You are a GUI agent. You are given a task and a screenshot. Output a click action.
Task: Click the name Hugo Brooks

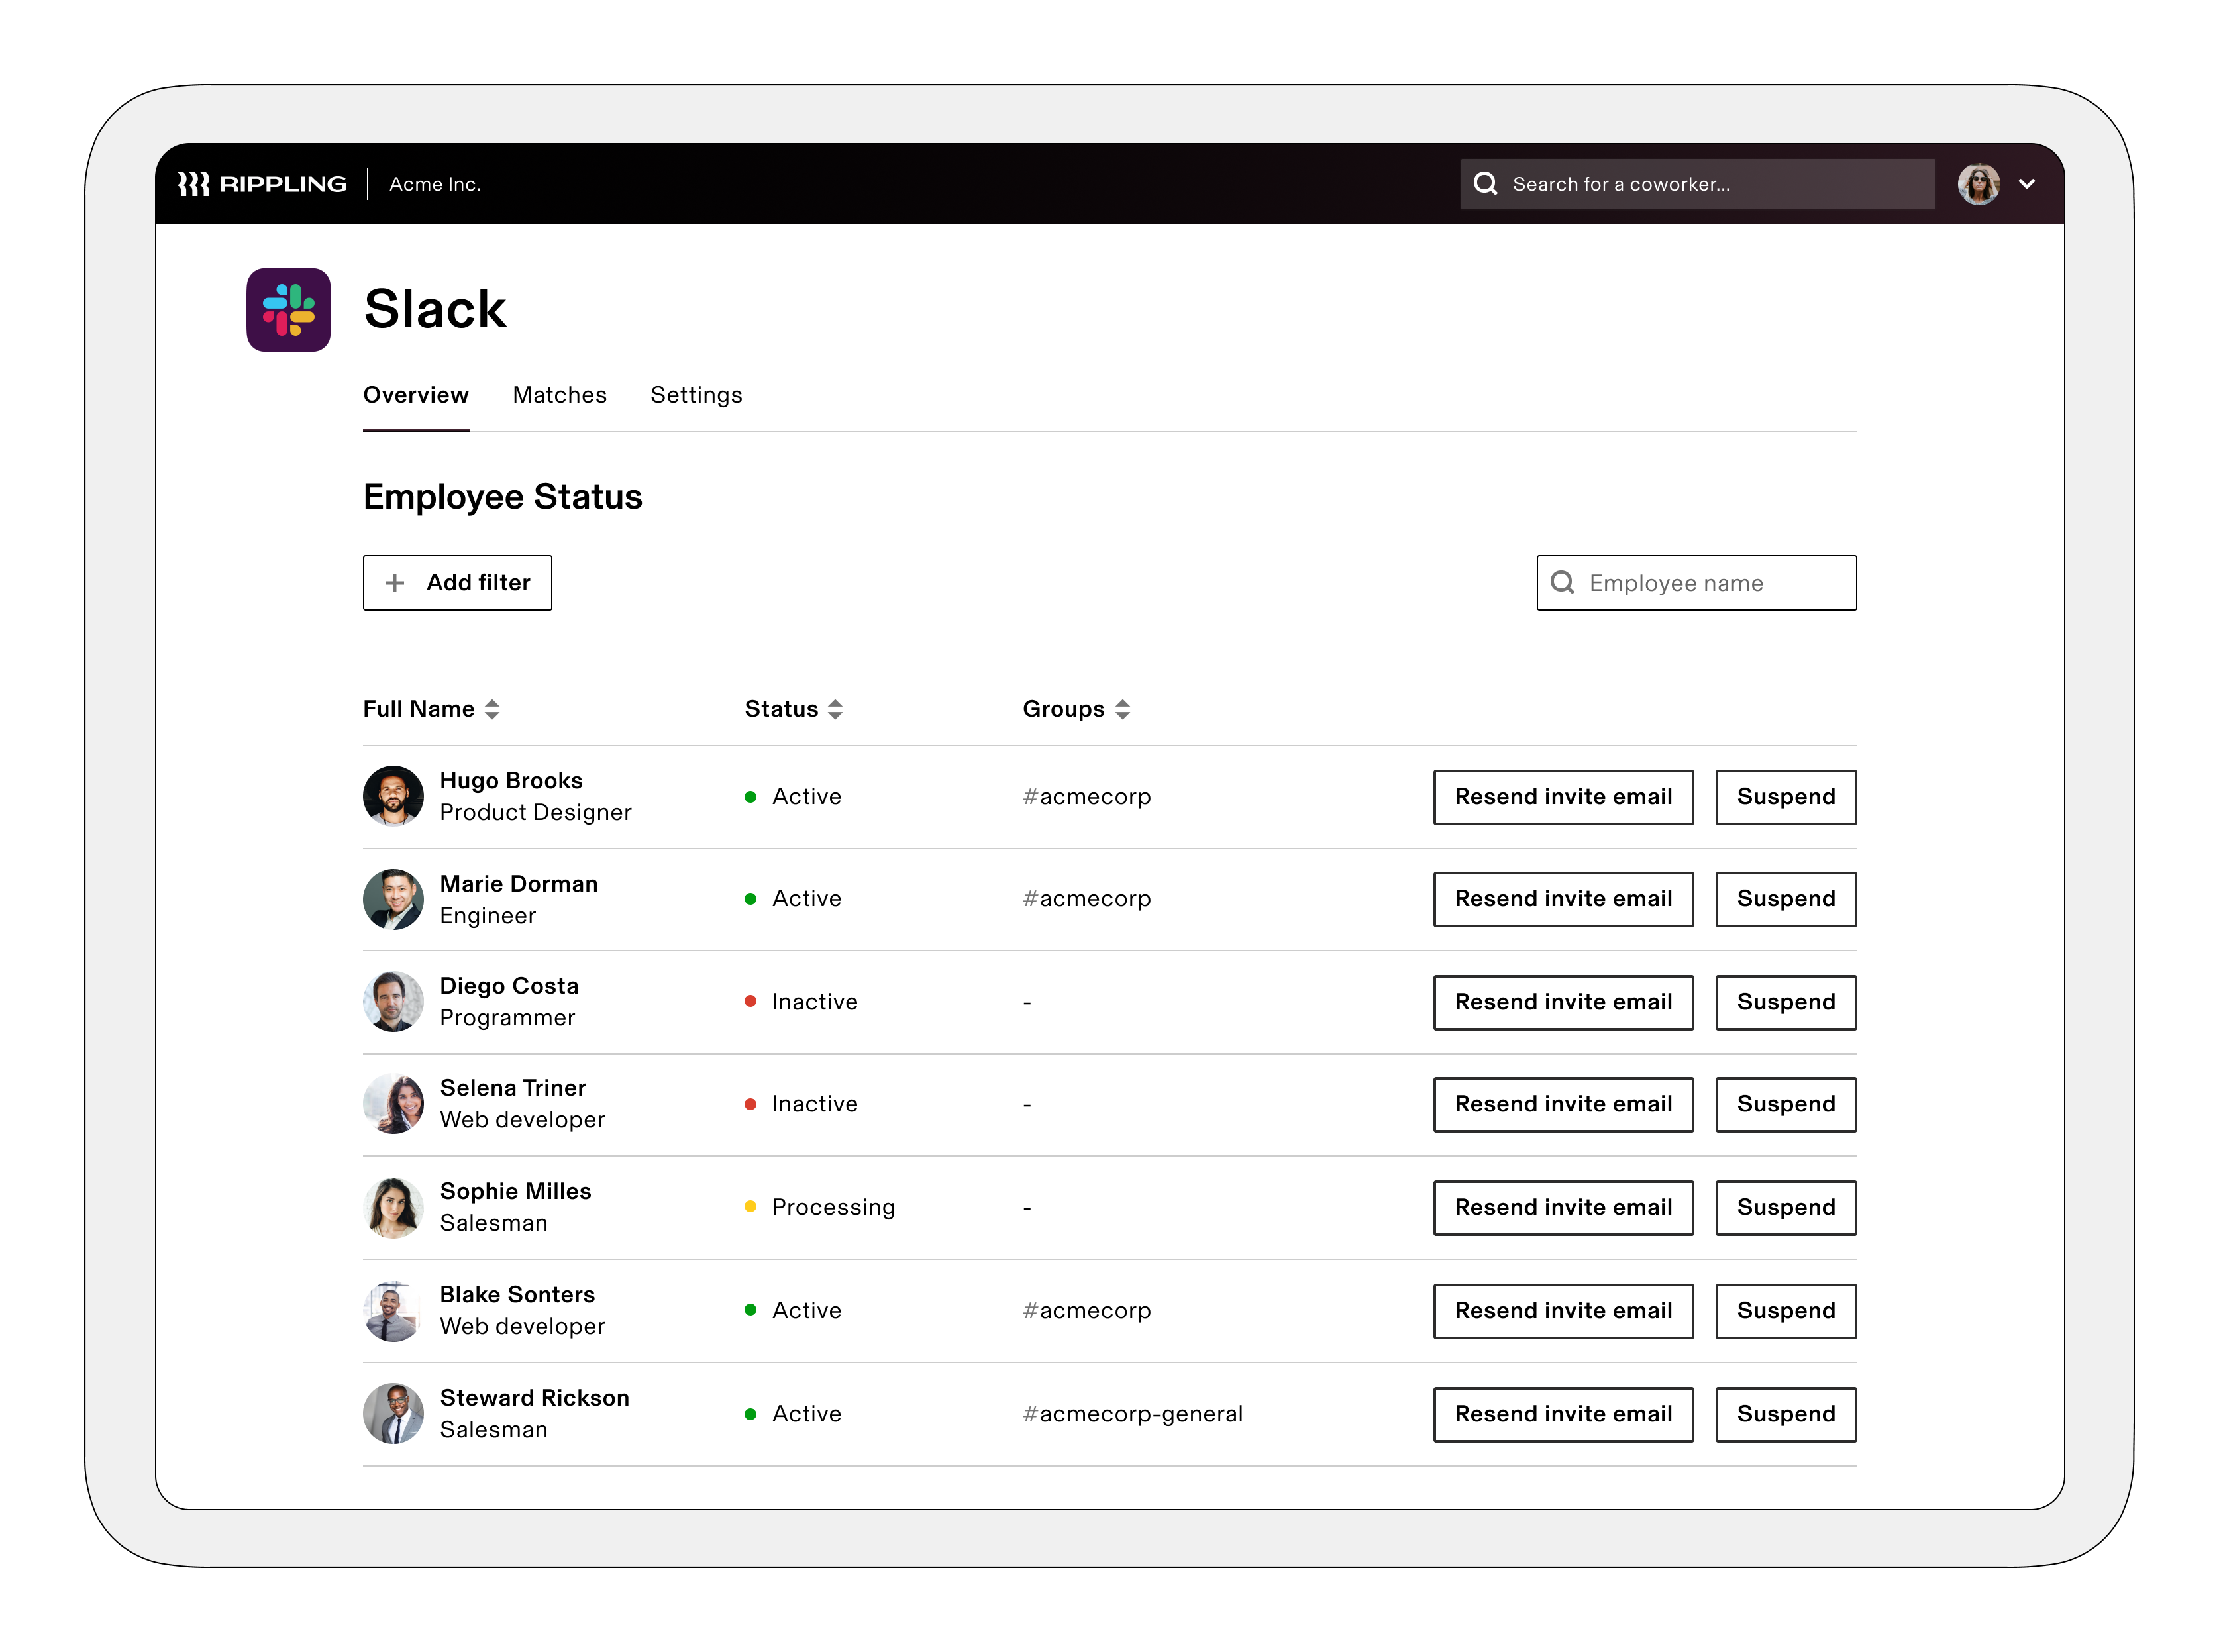tap(511, 780)
